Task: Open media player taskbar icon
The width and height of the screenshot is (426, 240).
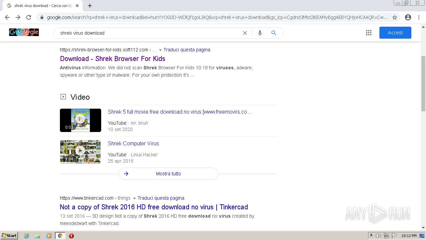Action: pyautogui.click(x=49, y=236)
